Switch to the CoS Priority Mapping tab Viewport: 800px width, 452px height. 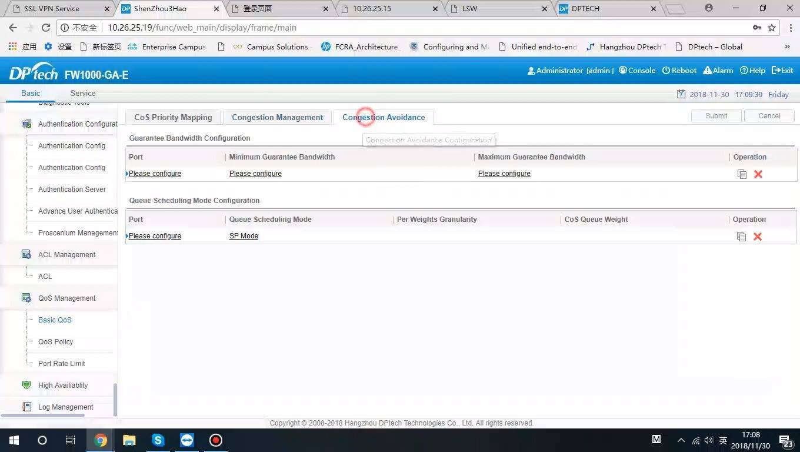click(173, 117)
